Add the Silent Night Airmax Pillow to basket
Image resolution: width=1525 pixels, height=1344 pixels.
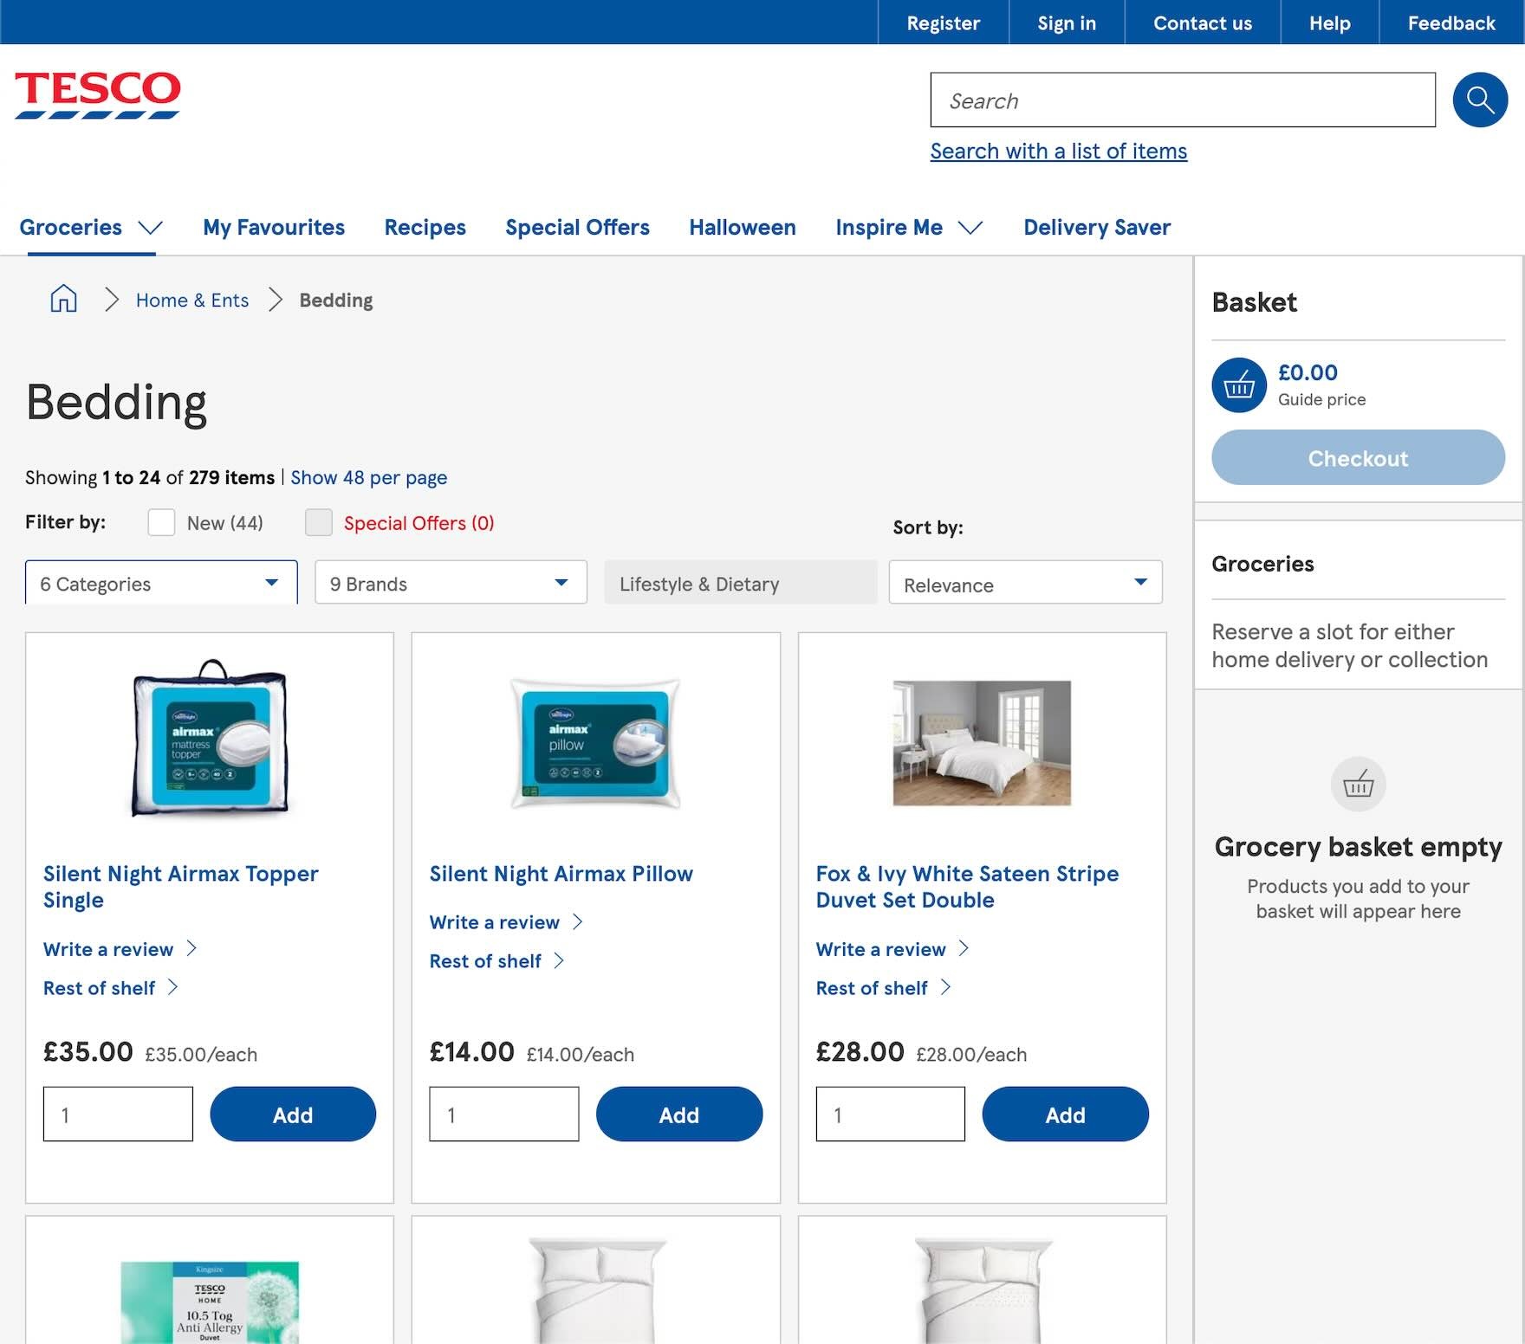point(678,1114)
